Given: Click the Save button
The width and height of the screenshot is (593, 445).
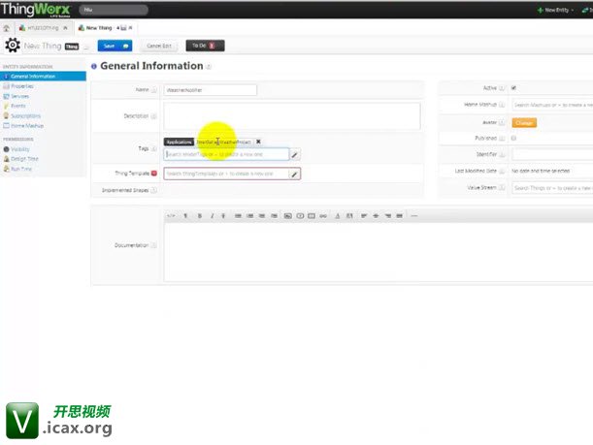Looking at the screenshot, I should coord(115,46).
